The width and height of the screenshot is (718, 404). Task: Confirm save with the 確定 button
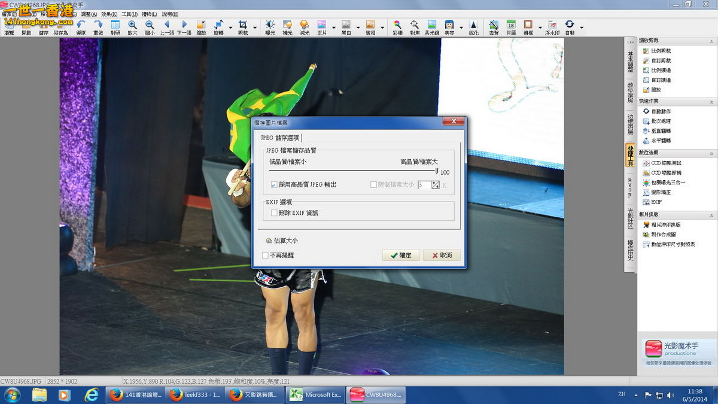click(x=401, y=255)
